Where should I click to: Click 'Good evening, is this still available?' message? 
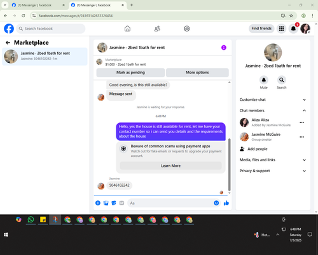[138, 85]
